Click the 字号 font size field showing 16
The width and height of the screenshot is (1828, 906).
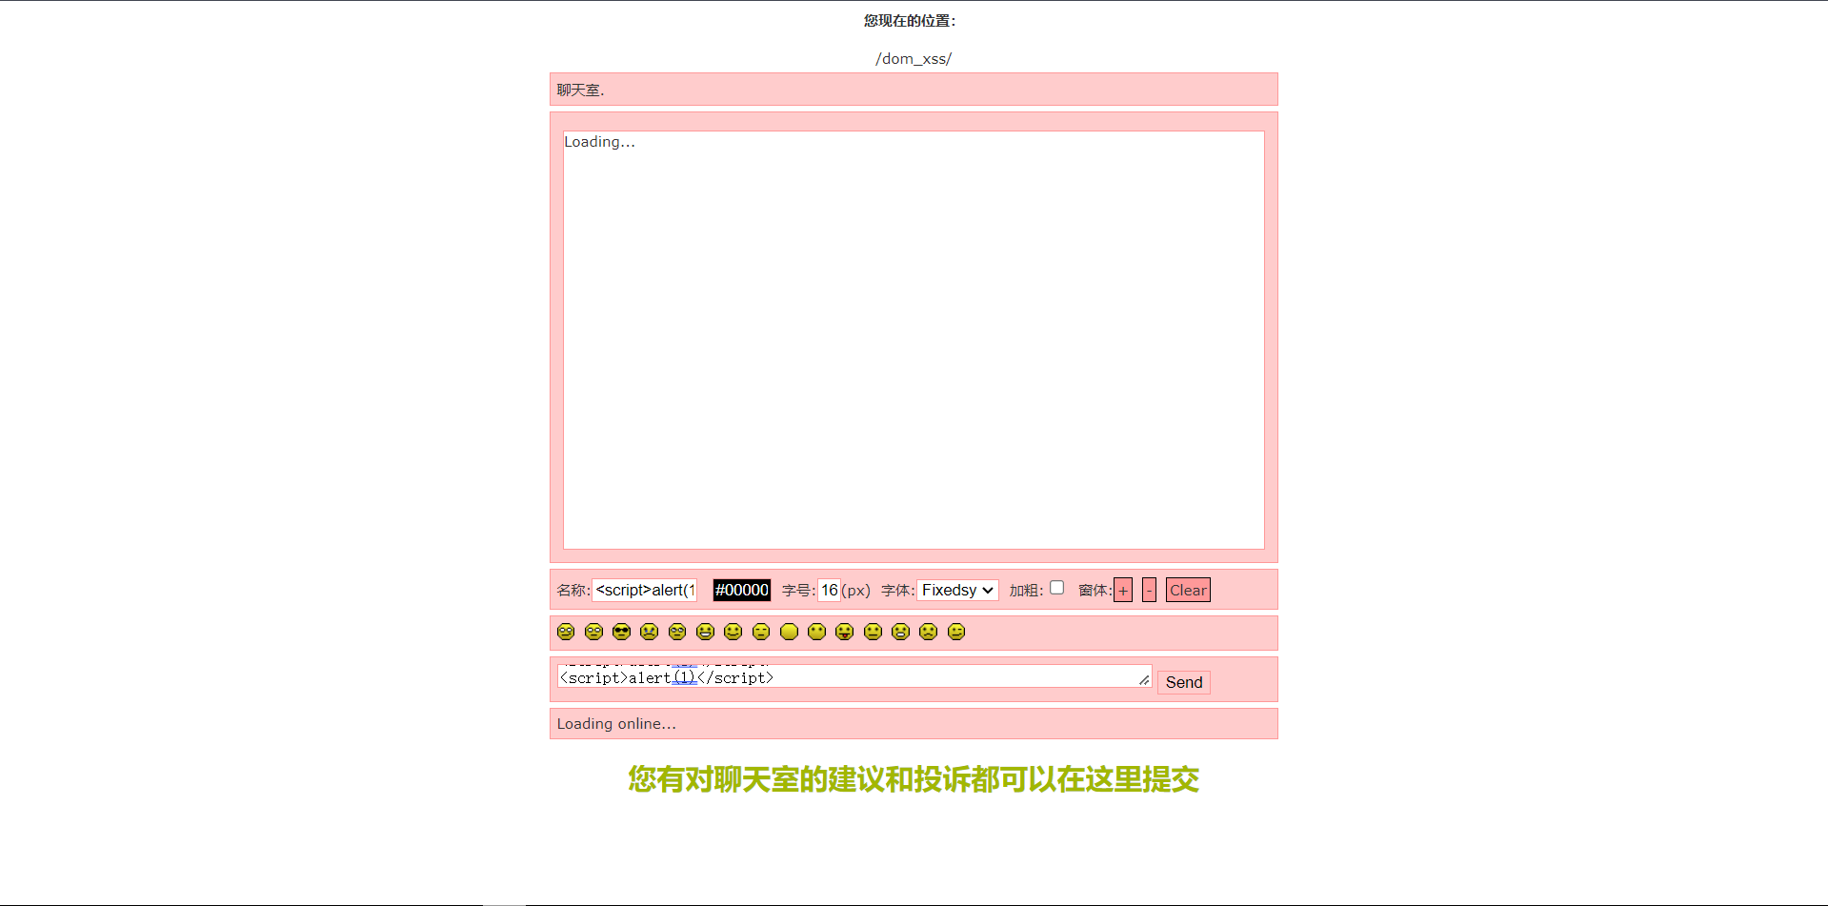coord(829,590)
